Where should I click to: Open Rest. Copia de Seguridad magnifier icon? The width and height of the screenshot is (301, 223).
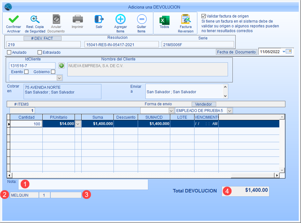35,19
